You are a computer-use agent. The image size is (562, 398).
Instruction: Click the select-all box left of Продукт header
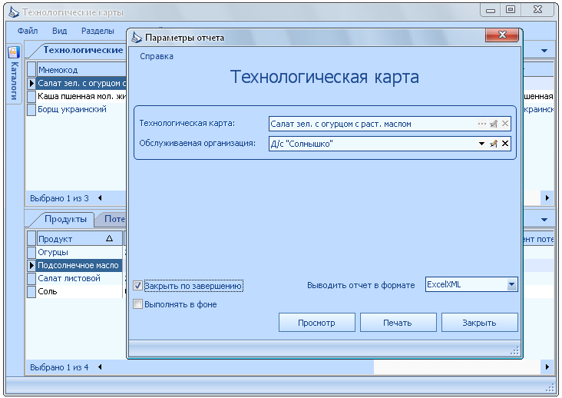(31, 238)
